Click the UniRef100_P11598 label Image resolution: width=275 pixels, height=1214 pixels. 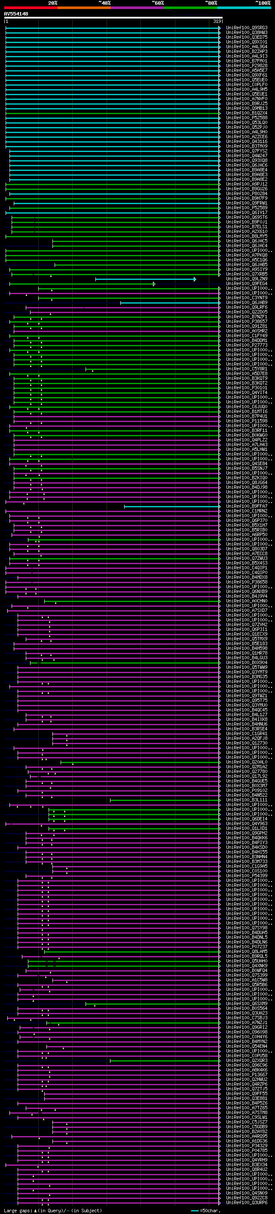246,421
